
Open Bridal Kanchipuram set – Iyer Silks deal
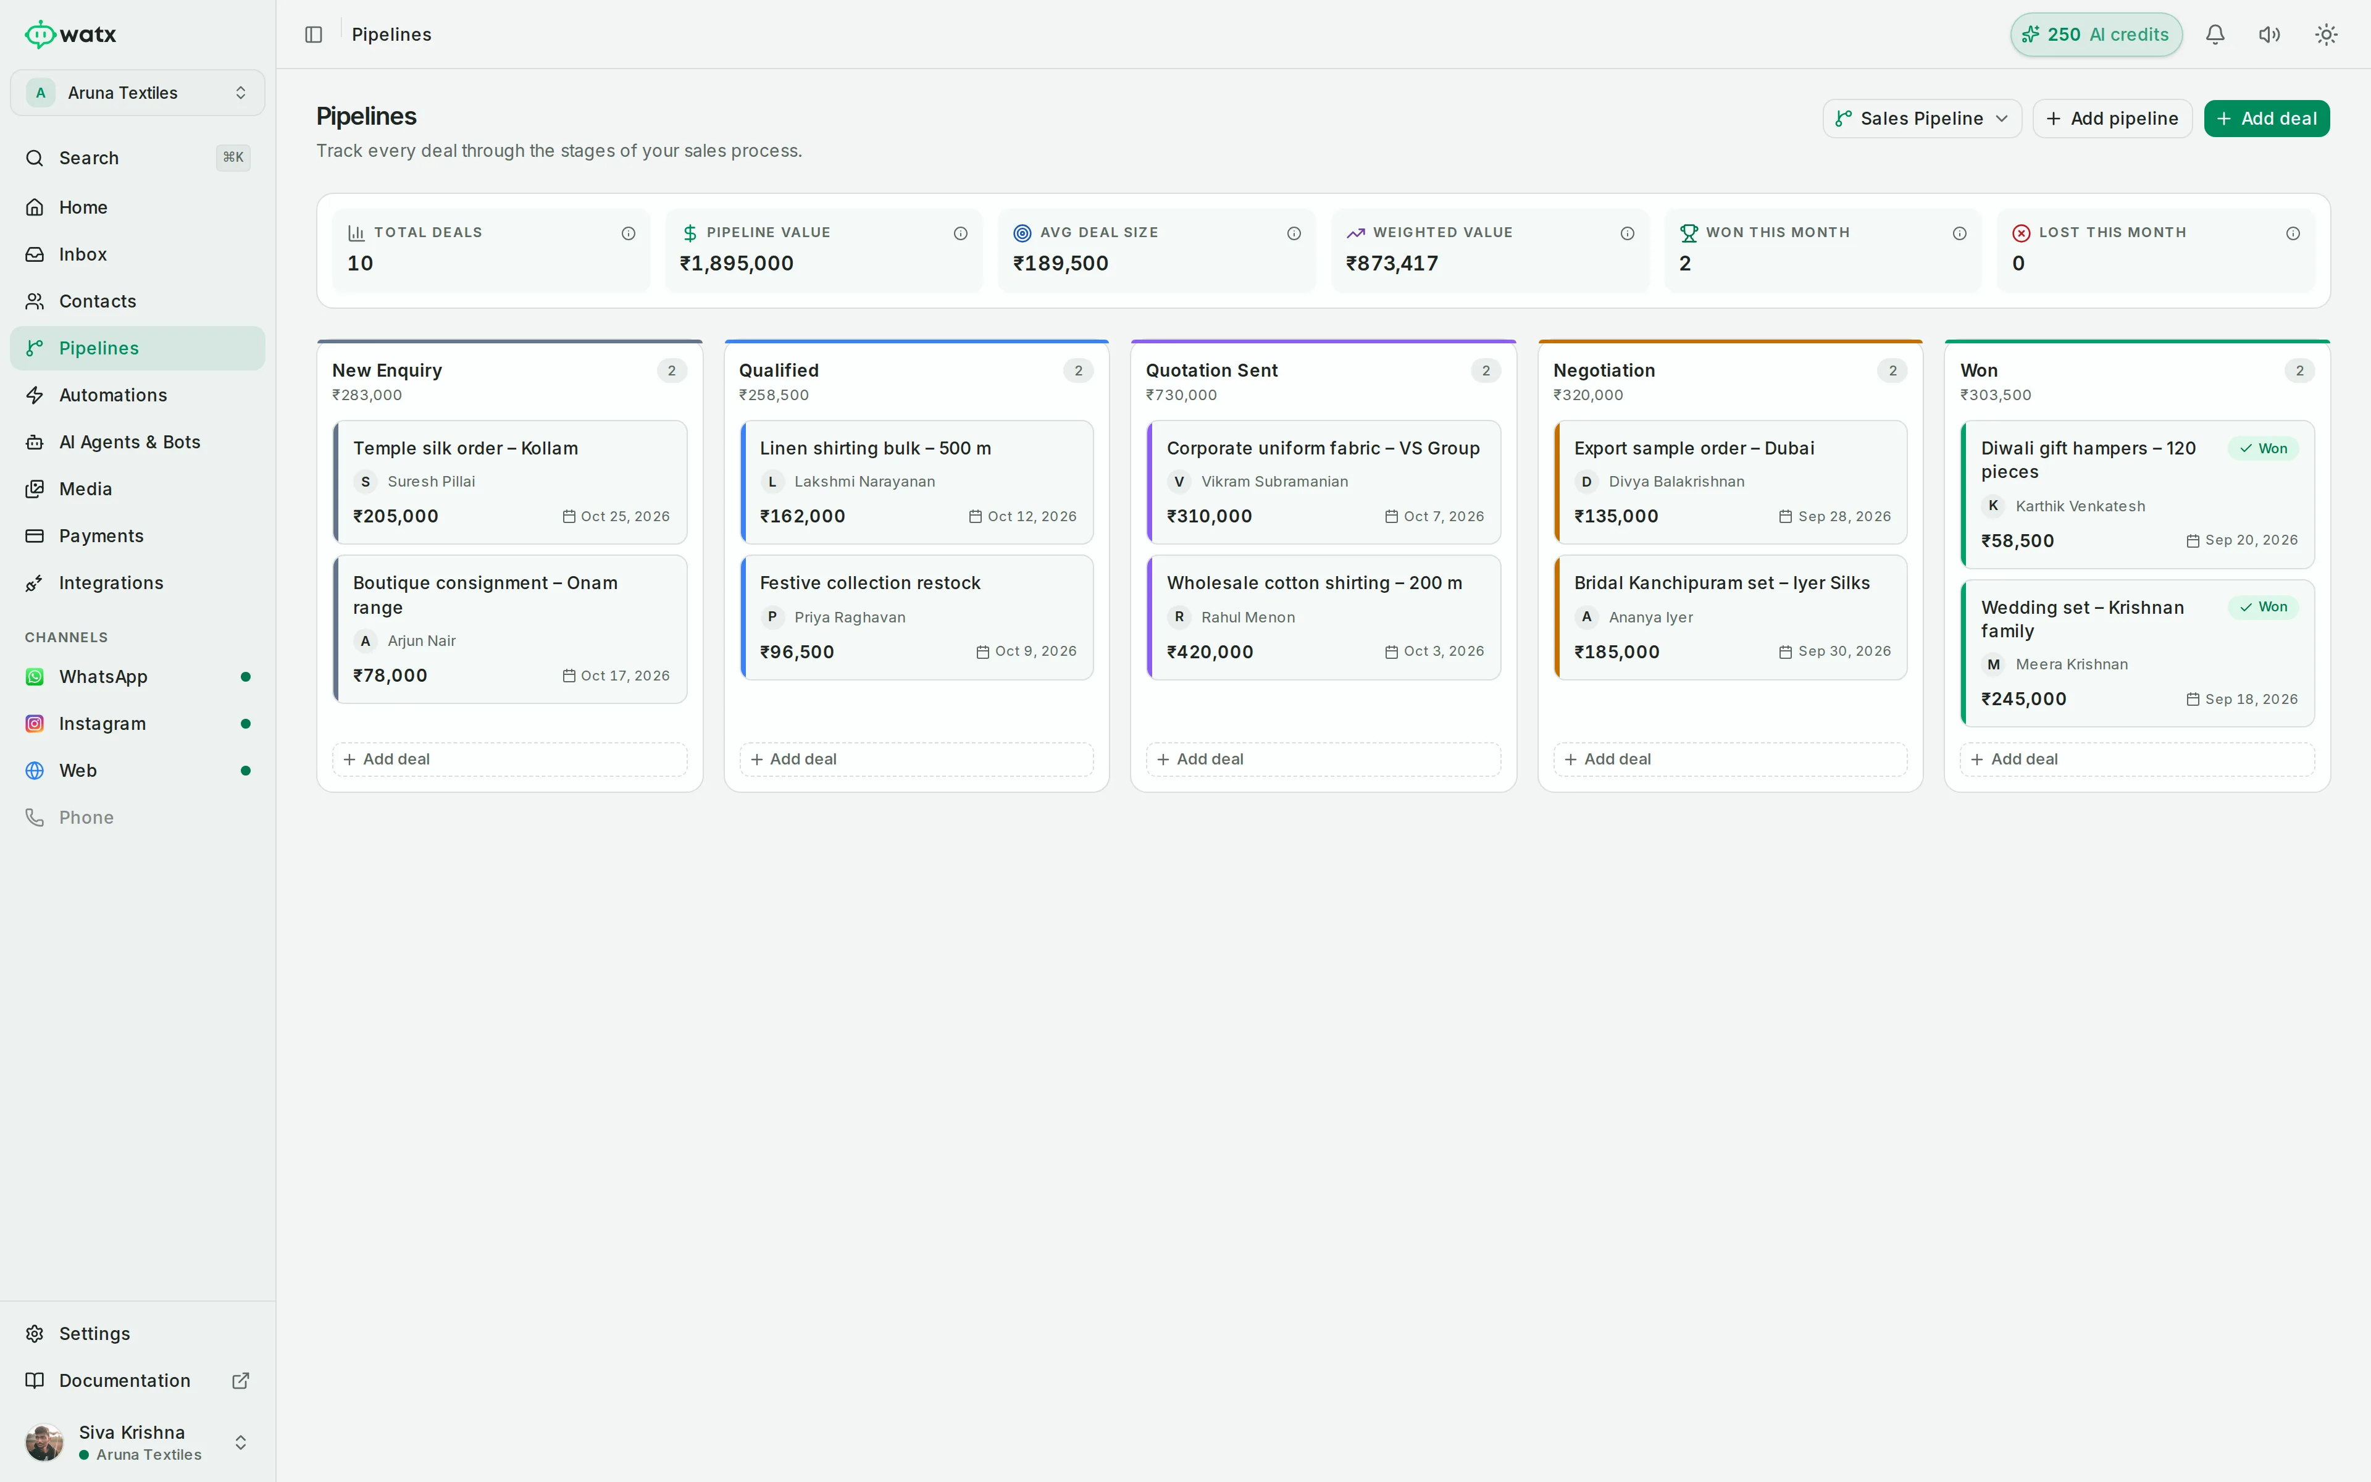click(x=1730, y=617)
